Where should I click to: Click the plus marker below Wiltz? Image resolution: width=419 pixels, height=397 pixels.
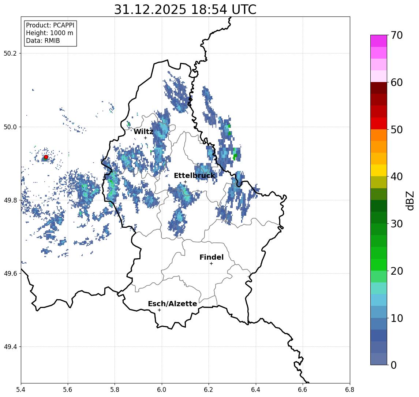point(145,138)
